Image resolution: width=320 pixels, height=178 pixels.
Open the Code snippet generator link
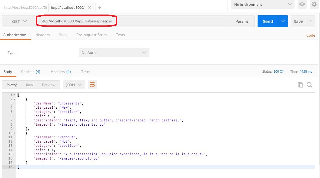click(x=310, y=35)
